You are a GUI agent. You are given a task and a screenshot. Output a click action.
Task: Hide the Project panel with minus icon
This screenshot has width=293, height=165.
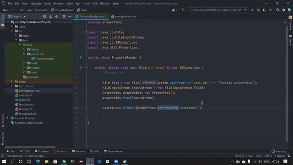(70, 16)
